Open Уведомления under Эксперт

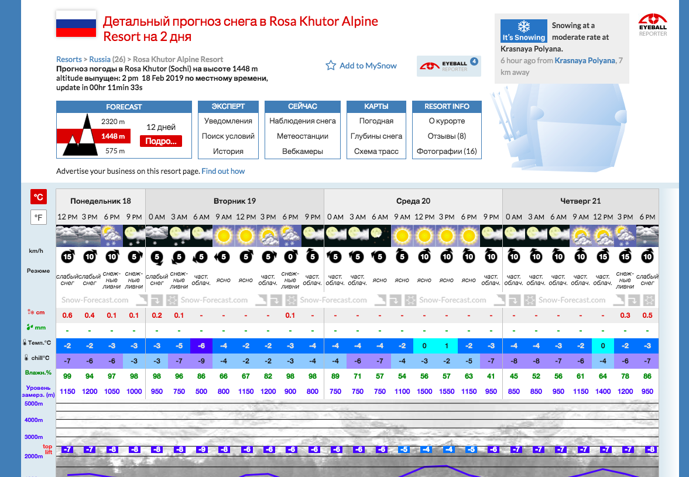(x=228, y=121)
